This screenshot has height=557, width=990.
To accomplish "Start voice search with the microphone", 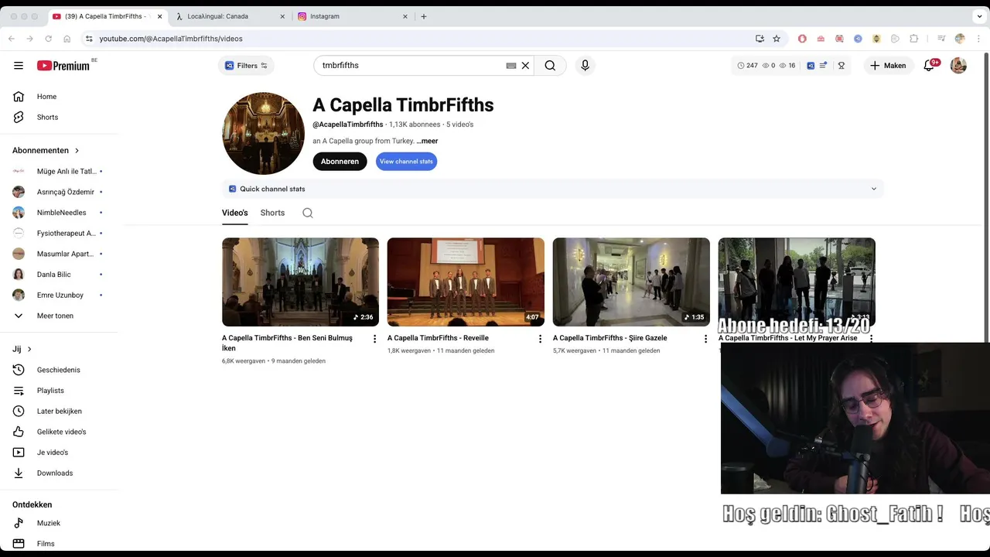I will pyautogui.click(x=585, y=66).
